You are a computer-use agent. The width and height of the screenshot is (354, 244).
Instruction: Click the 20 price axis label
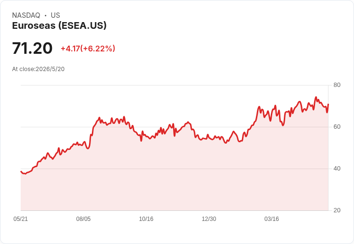point(337,210)
